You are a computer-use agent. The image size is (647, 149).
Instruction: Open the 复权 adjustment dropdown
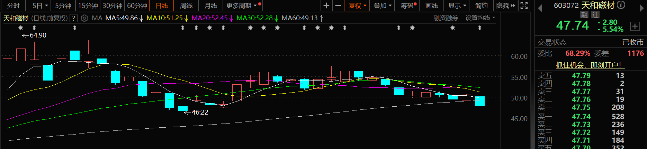357,6
